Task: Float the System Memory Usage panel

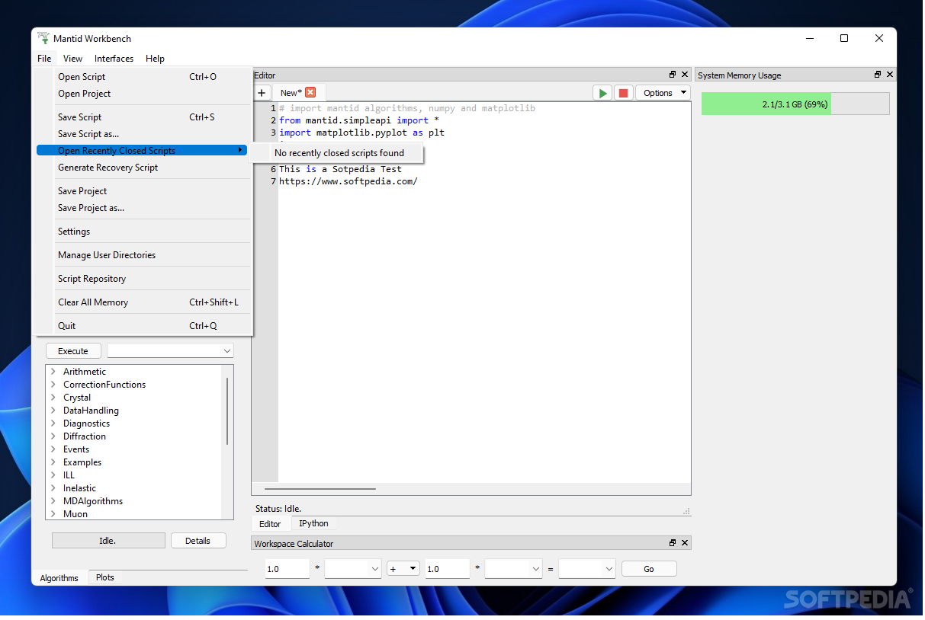Action: (x=878, y=75)
